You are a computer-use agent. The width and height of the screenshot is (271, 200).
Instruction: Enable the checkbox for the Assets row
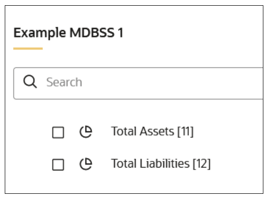point(58,132)
